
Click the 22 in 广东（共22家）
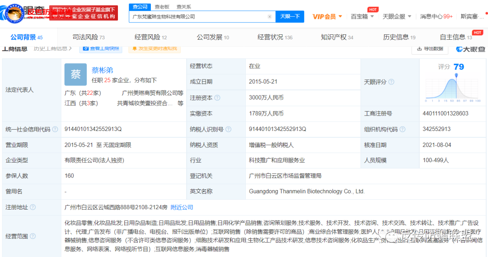(90, 93)
